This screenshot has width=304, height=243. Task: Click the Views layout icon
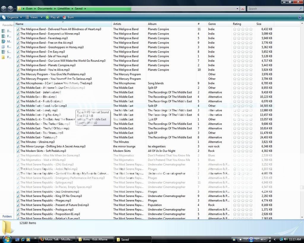point(27,17)
